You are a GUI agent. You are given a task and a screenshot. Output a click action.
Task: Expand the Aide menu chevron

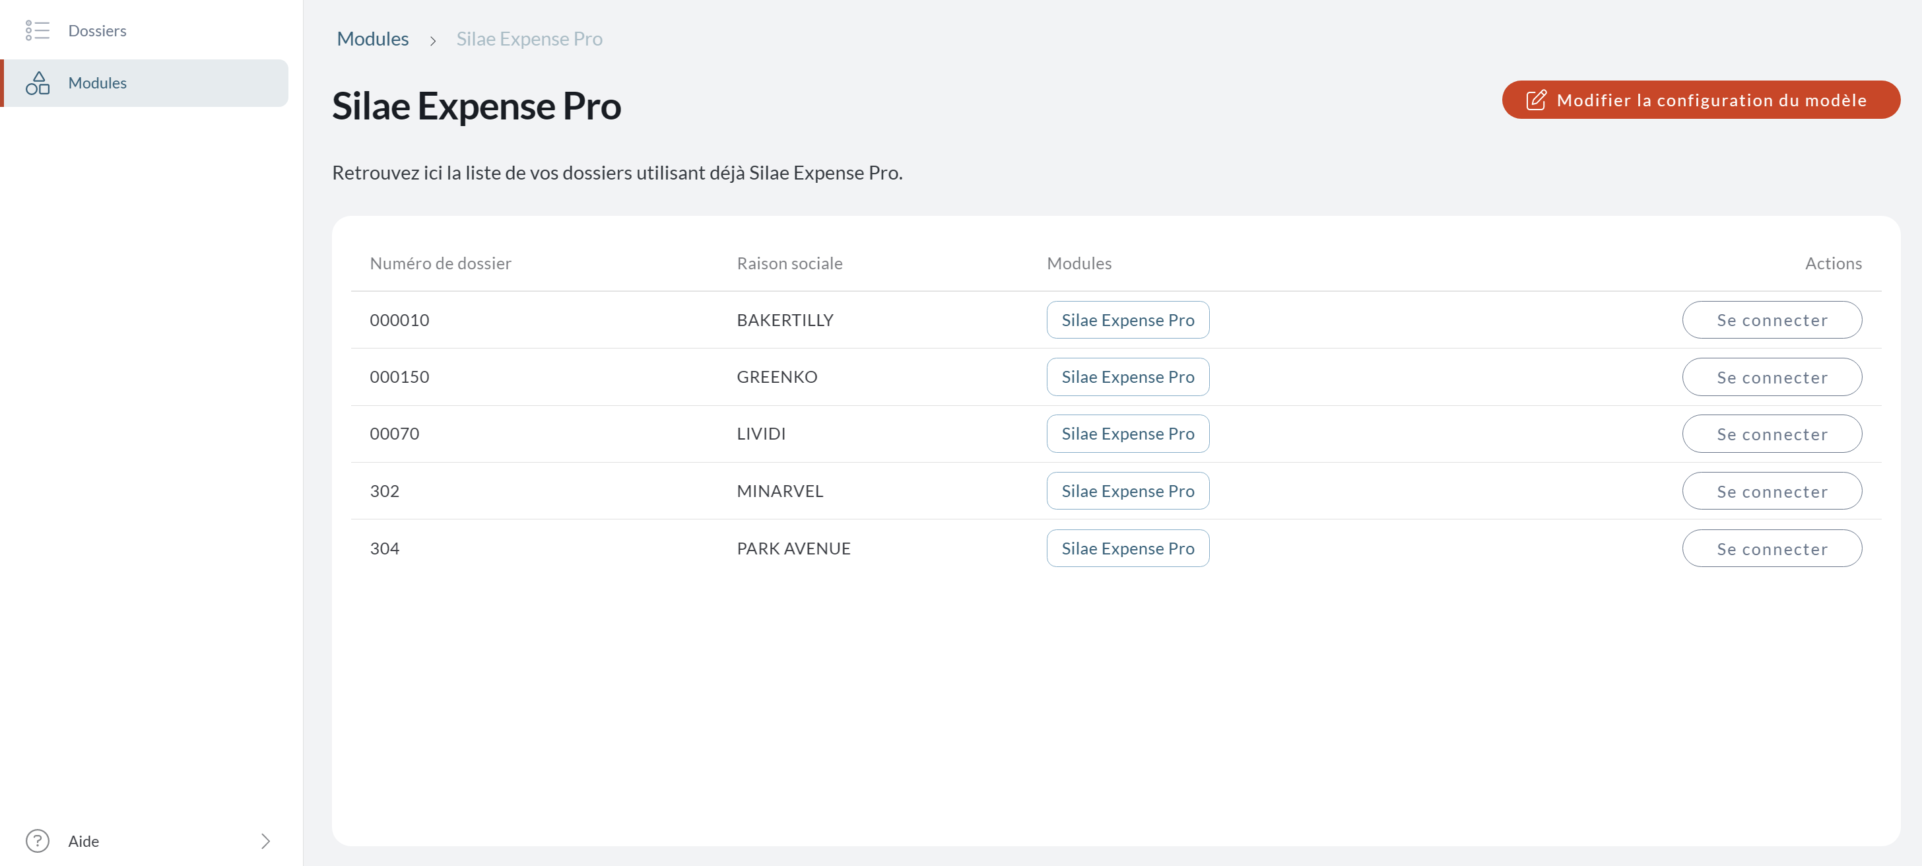(265, 841)
